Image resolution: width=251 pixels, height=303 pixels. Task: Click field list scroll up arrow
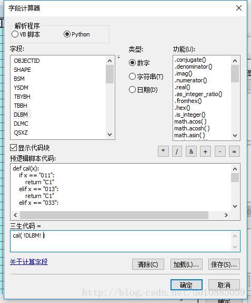110,61
